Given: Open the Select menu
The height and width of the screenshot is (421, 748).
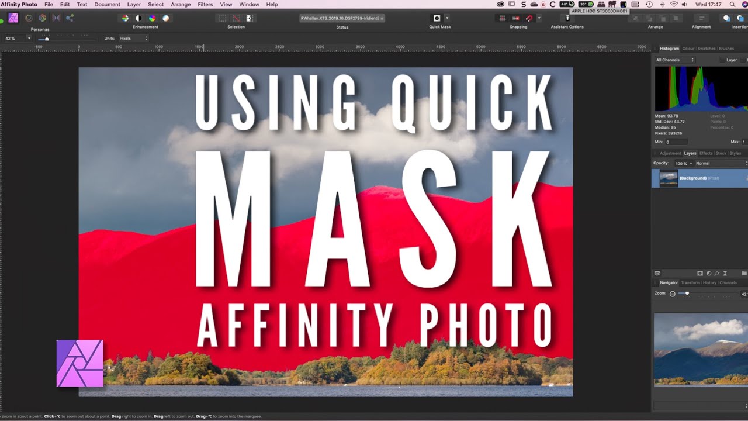Looking at the screenshot, I should point(155,4).
